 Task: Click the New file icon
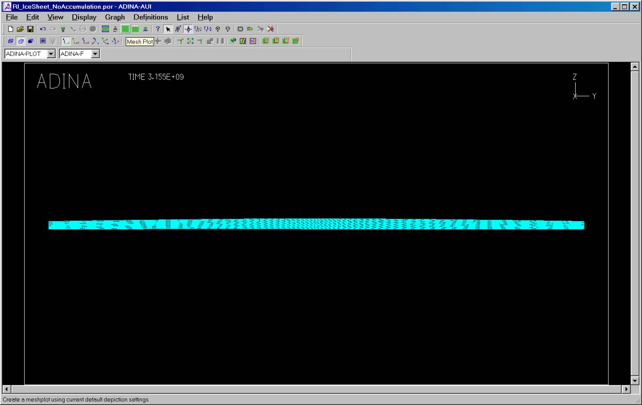(x=10, y=29)
